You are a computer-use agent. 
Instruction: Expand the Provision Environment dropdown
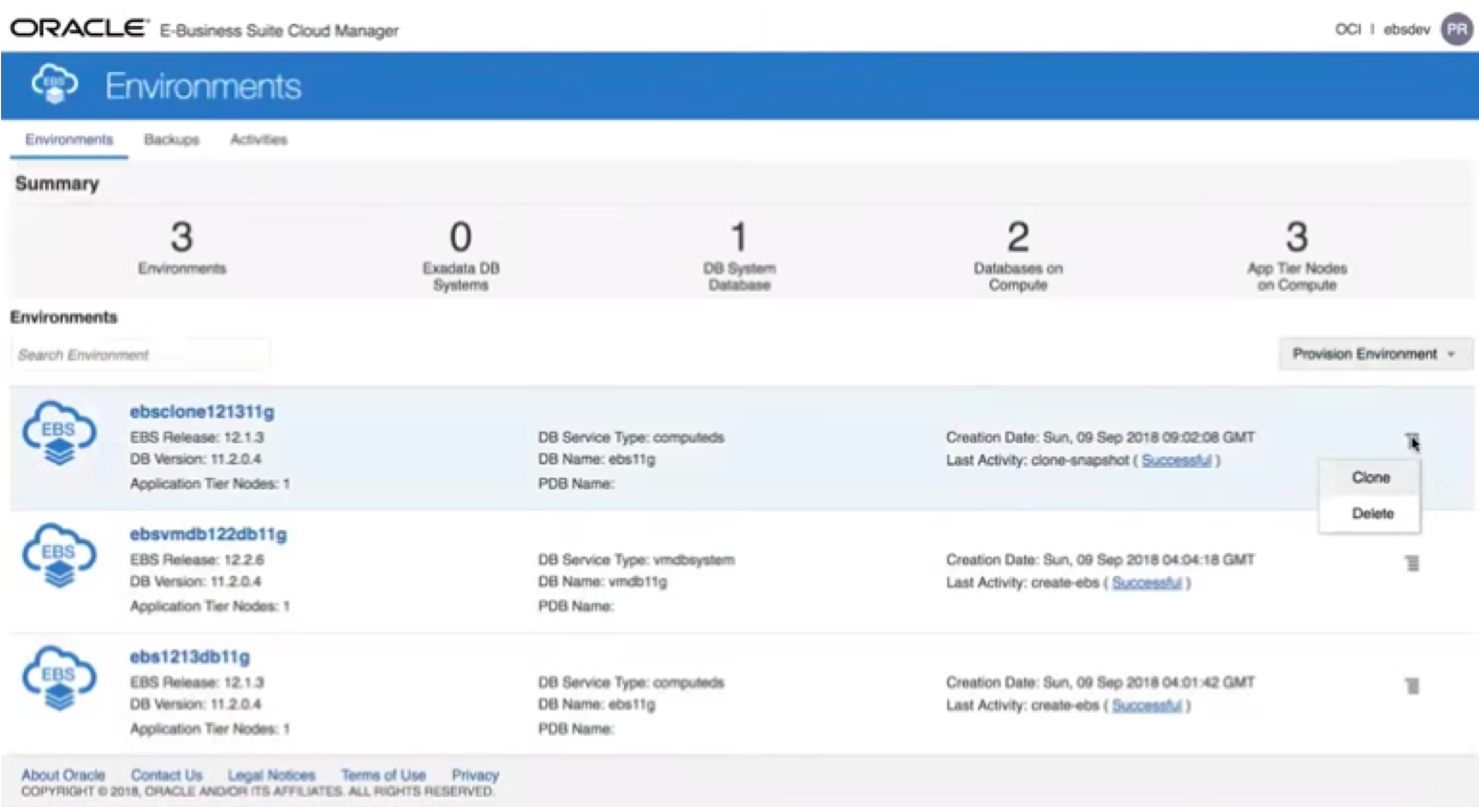click(1375, 354)
